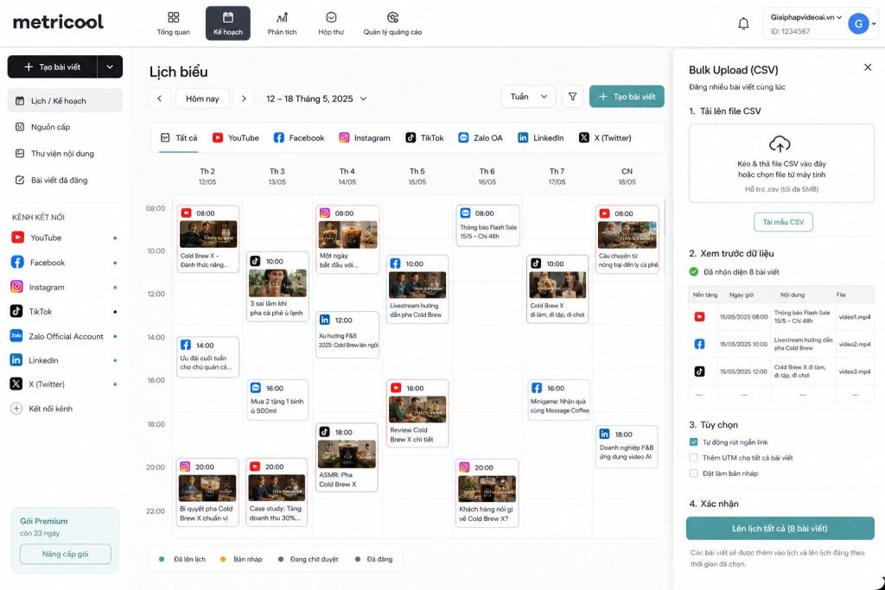Close the Bulk Upload panel
This screenshot has height=590, width=885.
[x=868, y=67]
